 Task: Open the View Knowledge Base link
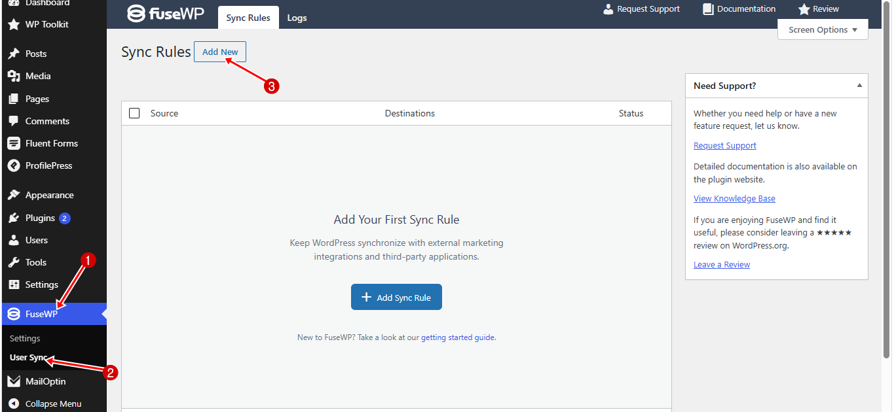[x=734, y=199]
